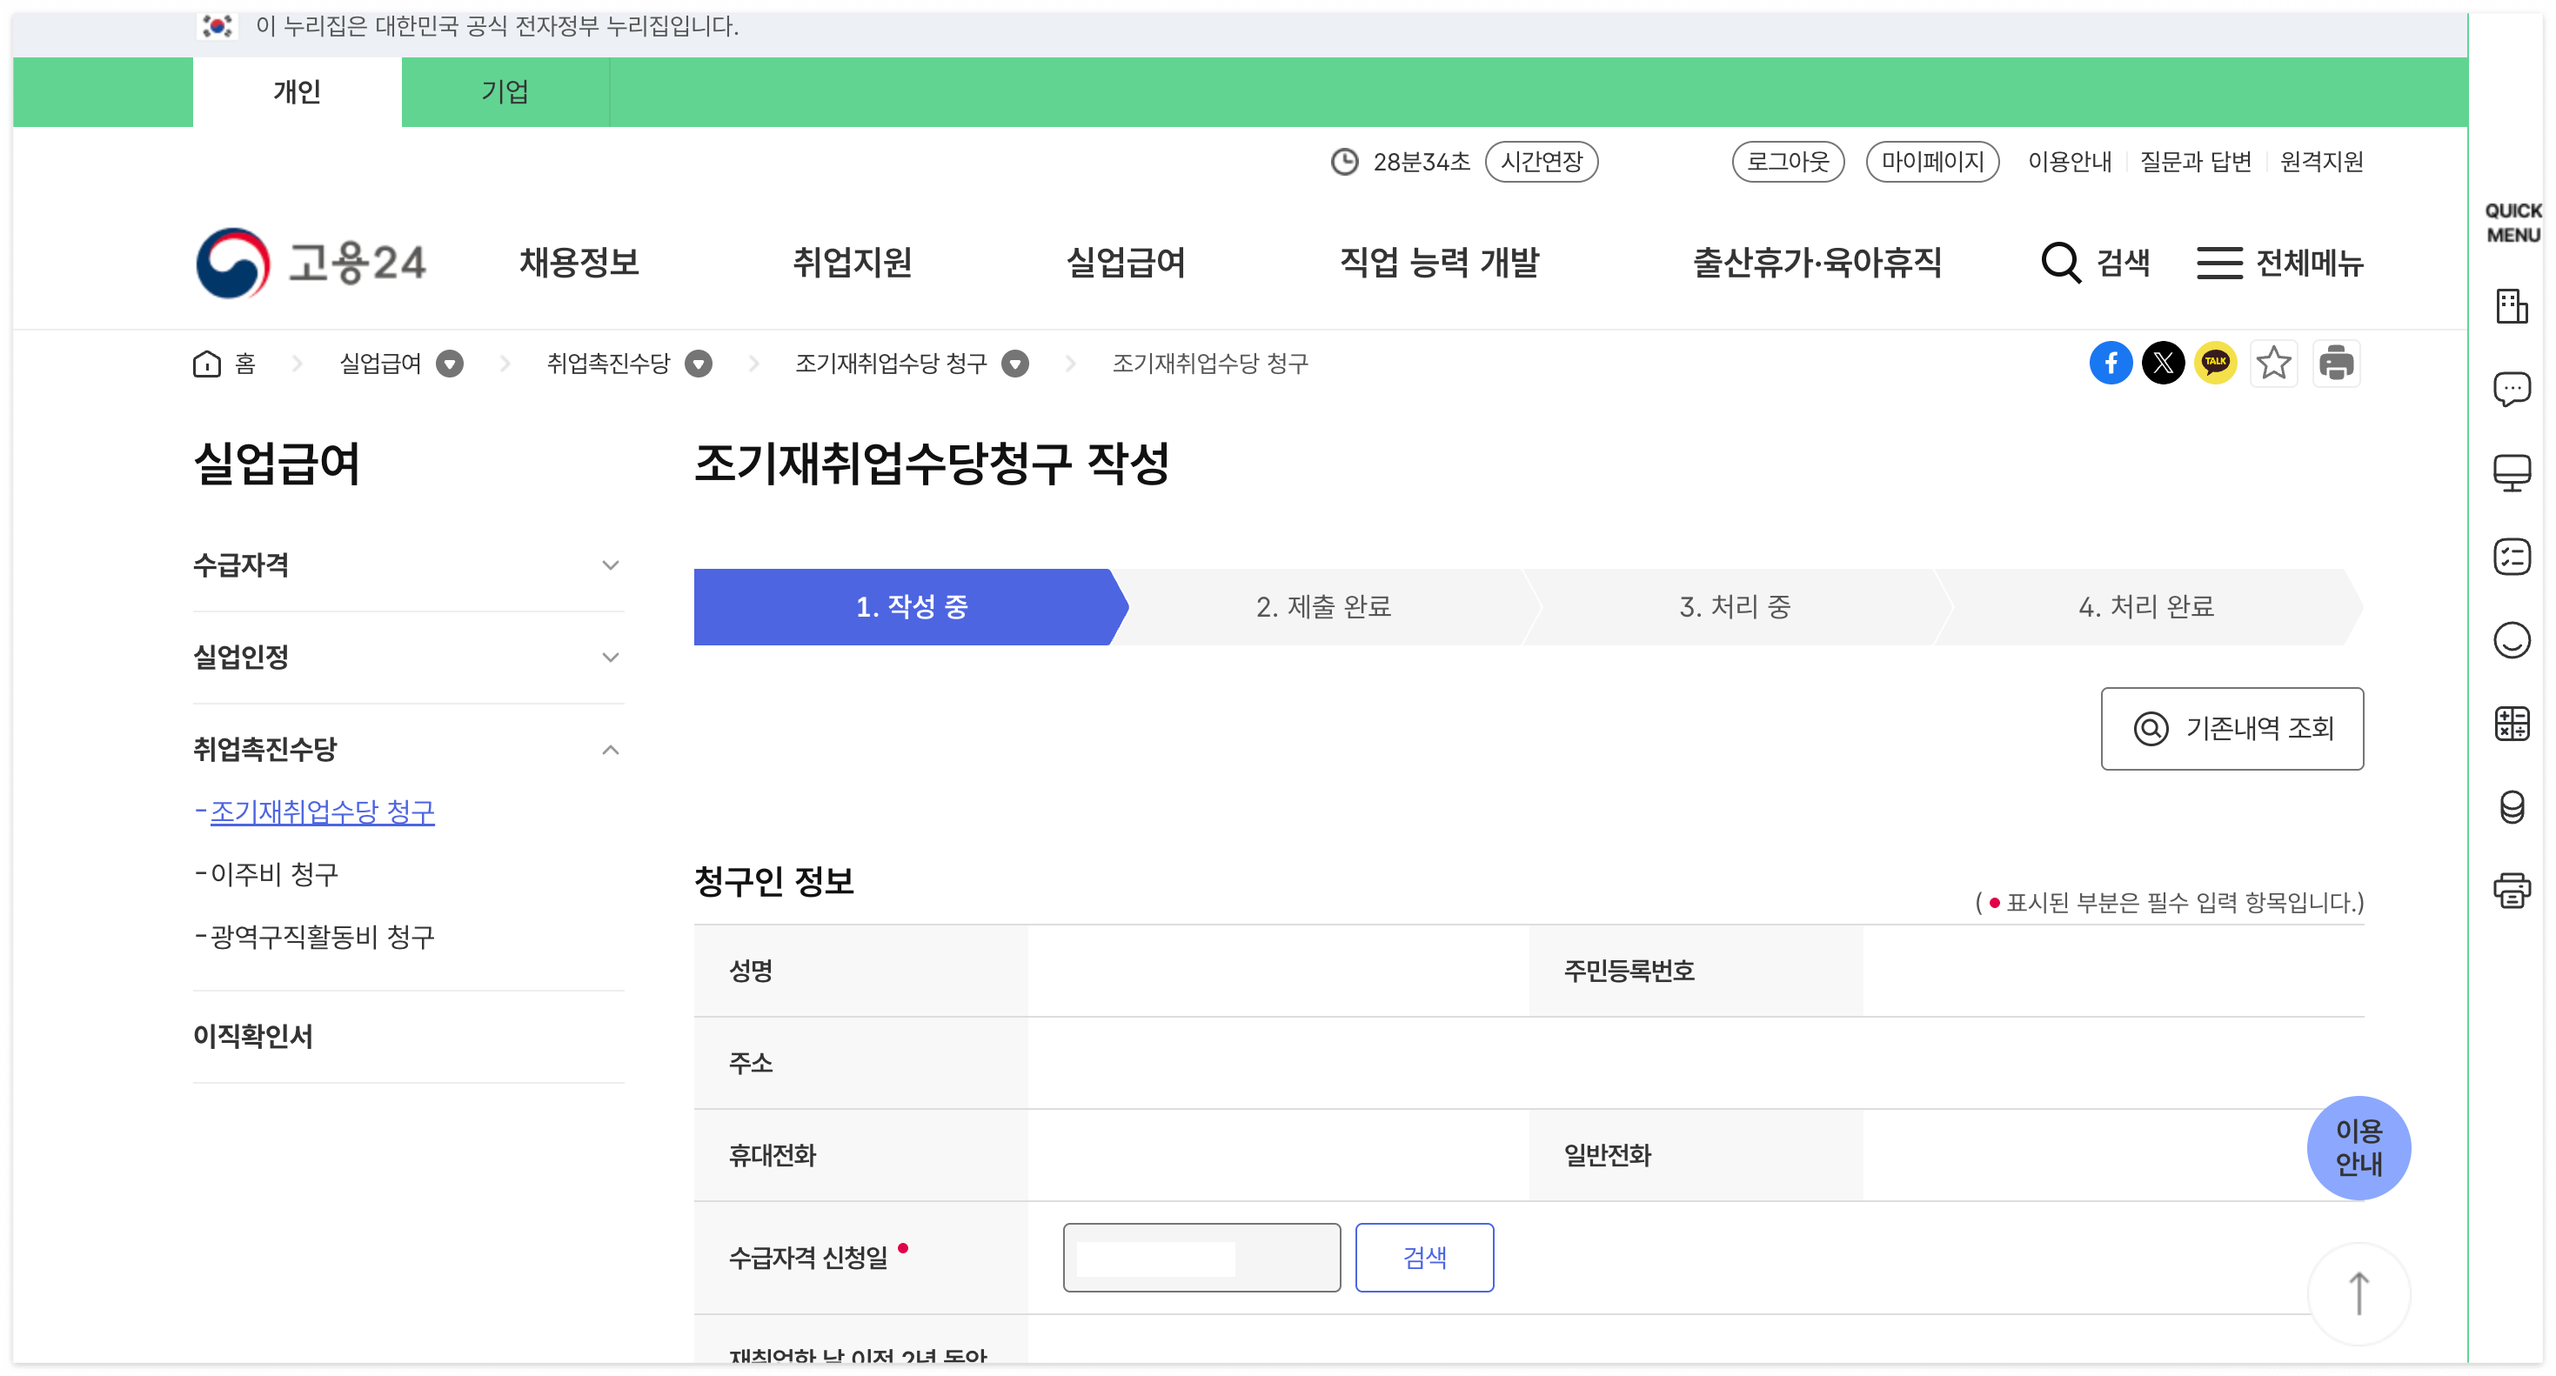Image resolution: width=2556 pixels, height=1376 pixels.
Task: Open the search magnifier icon
Action: click(2060, 263)
